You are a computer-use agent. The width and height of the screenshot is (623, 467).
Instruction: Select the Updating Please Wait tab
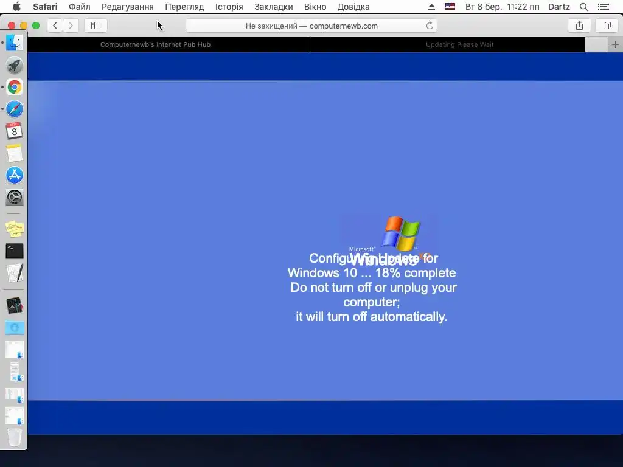point(460,44)
